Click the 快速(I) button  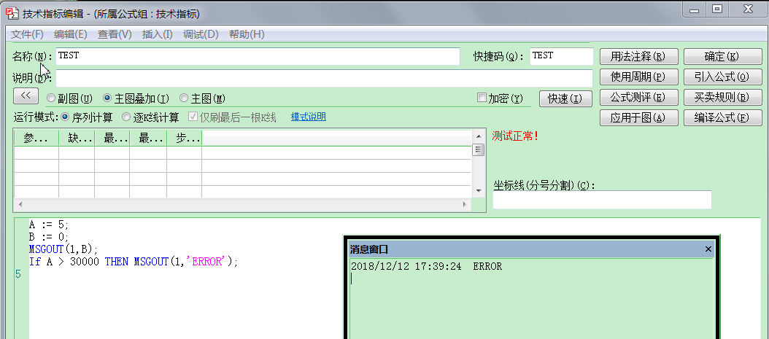point(565,99)
